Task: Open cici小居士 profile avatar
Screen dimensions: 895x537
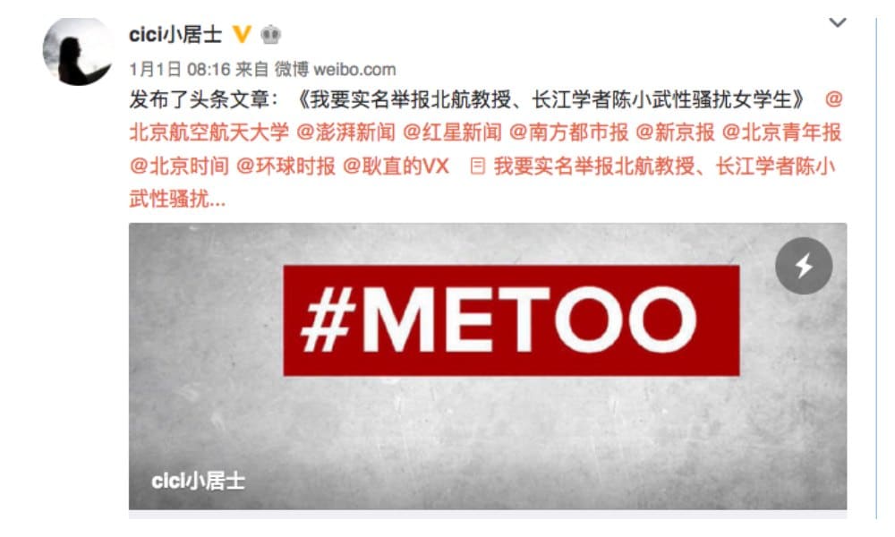Action: click(x=78, y=51)
